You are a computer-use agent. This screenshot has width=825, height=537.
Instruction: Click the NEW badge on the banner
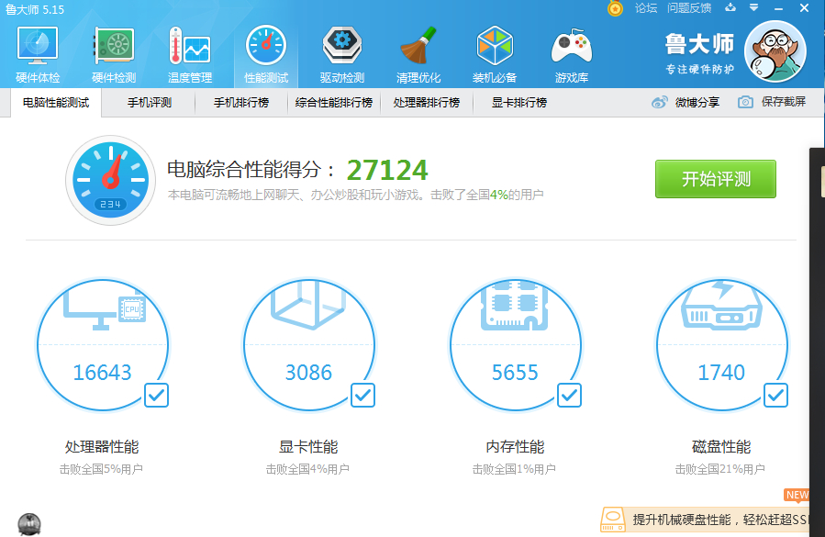(797, 496)
